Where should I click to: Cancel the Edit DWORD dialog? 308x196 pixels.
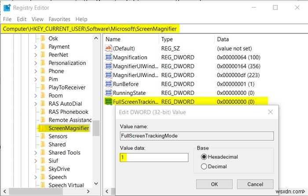pyautogui.click(x=255, y=184)
